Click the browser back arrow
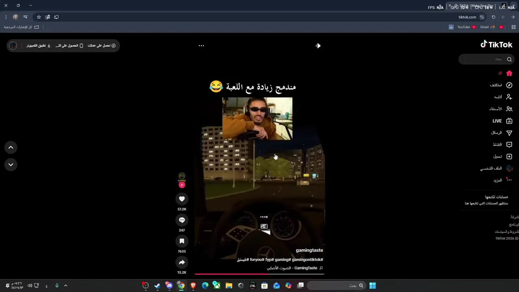 pos(513,17)
